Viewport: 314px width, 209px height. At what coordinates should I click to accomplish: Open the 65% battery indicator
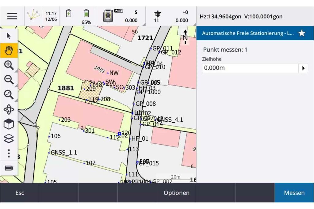86,17
